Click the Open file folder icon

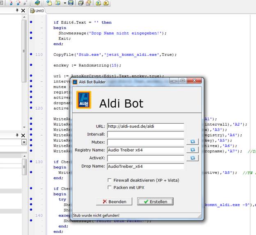pyautogui.click(x=57, y=3)
